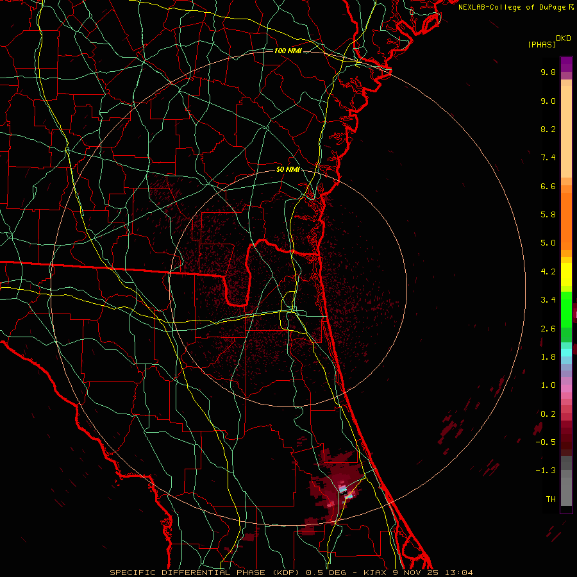Pick the purple top segment of the color bar
Image resolution: width=577 pixels, height=577 pixels.
tap(566, 64)
